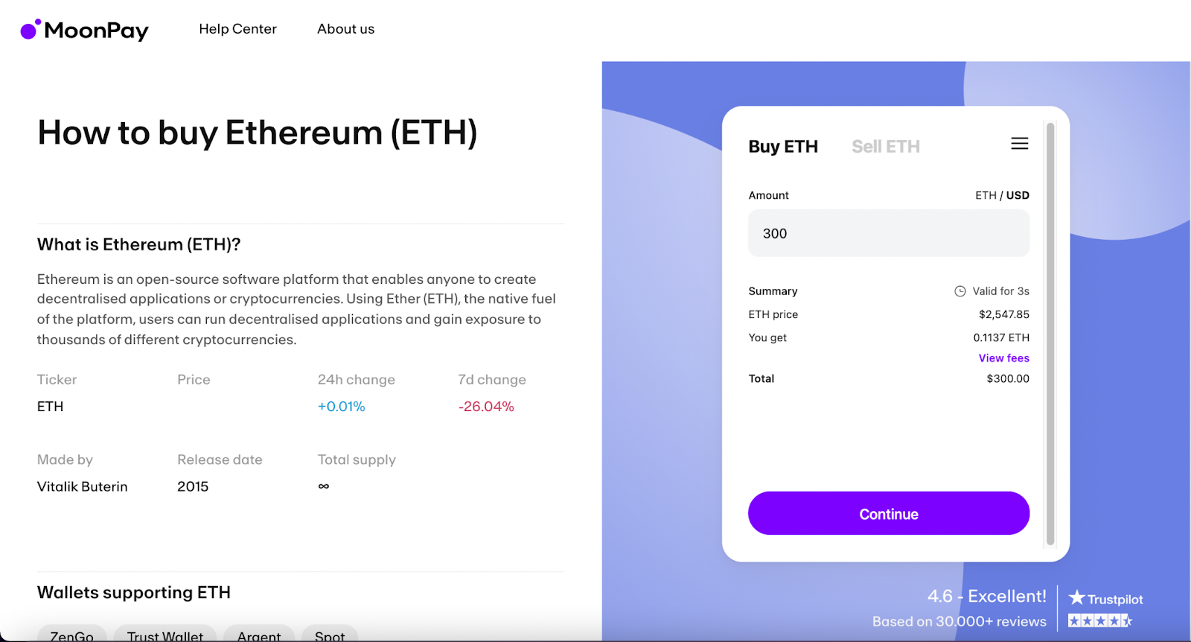Click the clock icon beside Valid for
1191x642 pixels.
tap(960, 291)
